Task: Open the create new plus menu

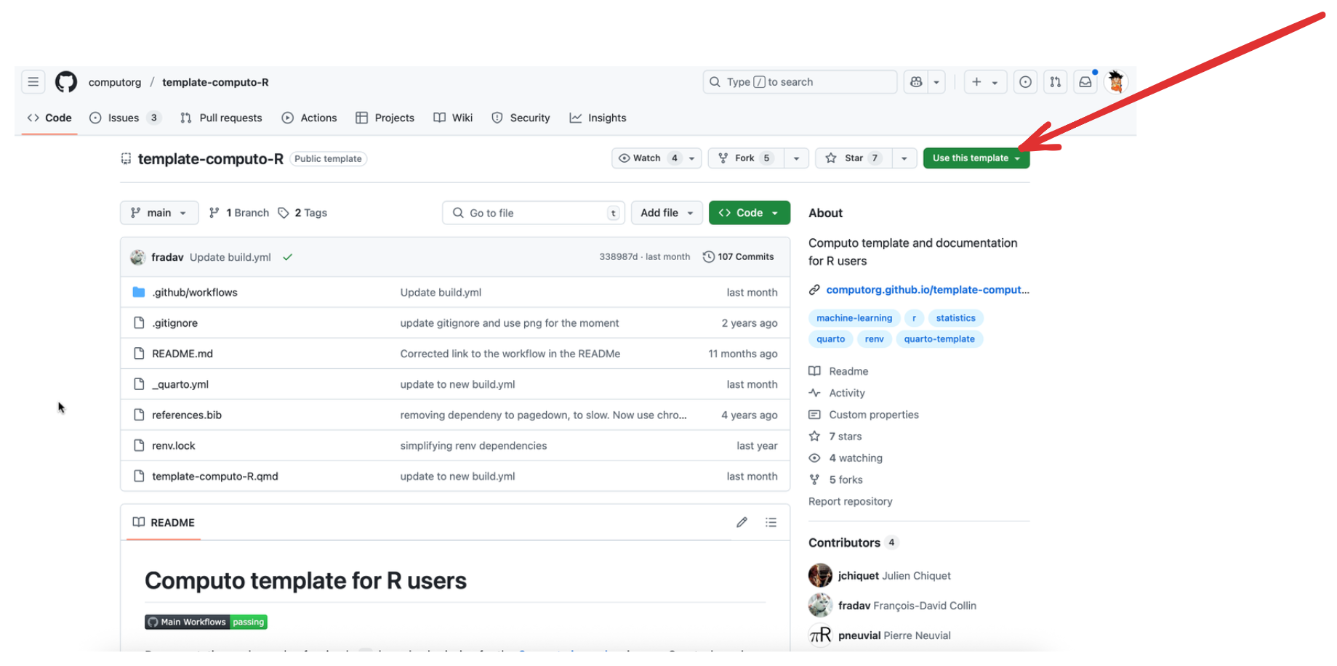Action: [985, 82]
